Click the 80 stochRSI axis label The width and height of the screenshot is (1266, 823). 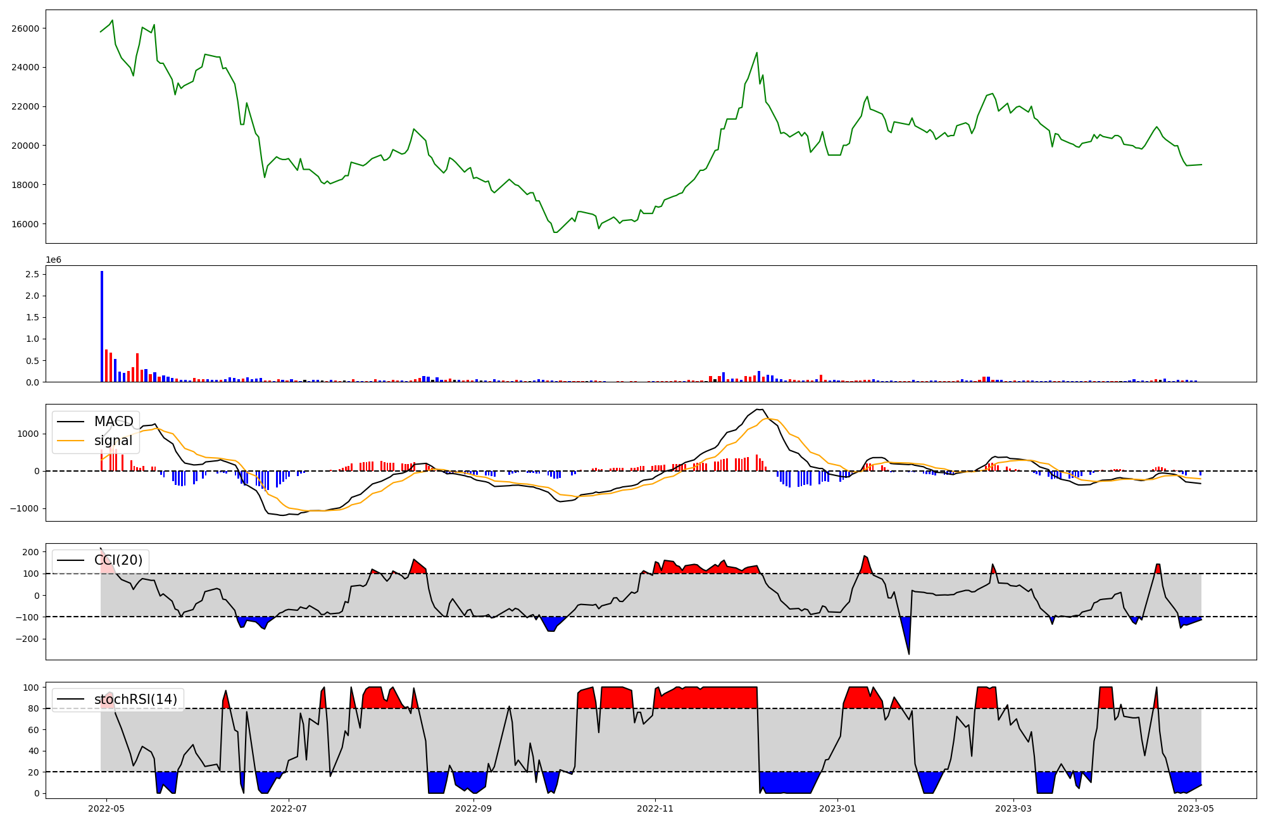click(x=34, y=708)
